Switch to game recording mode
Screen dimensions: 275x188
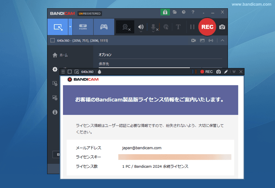(104, 27)
